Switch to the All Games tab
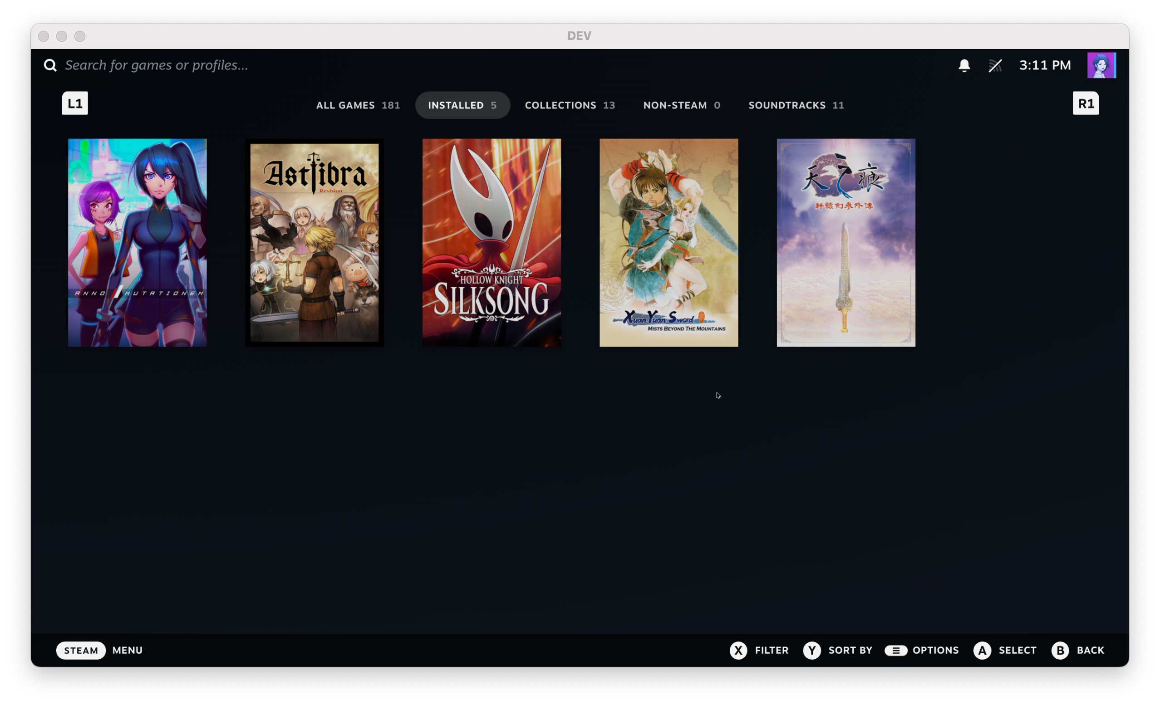 coord(358,105)
